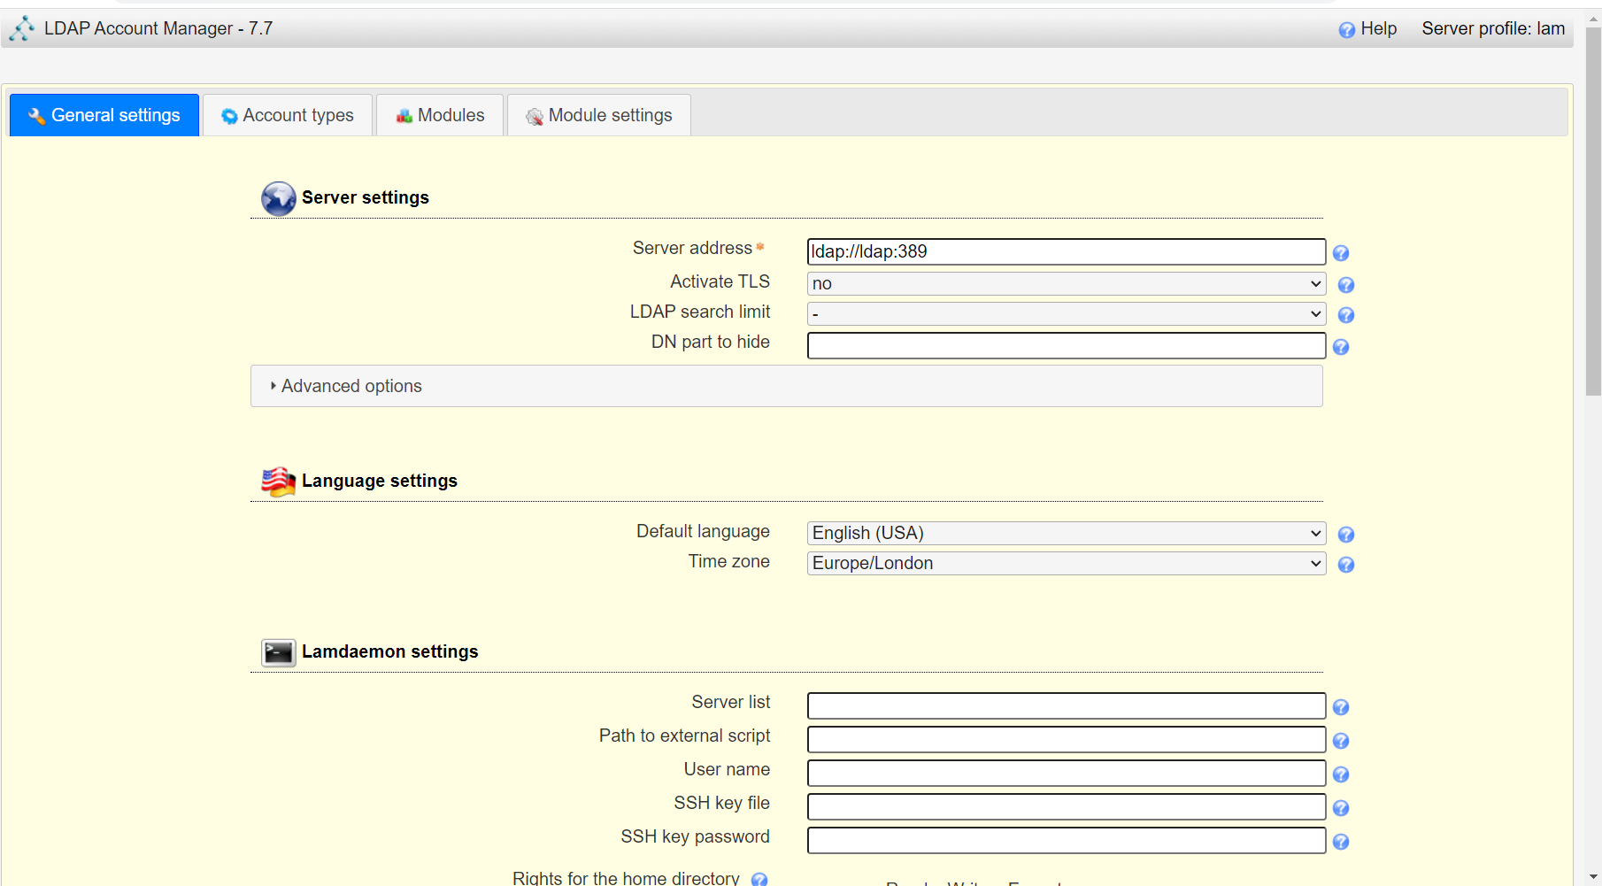Viewport: 1602px width, 886px height.
Task: Click the 'Lamdaemon settings' heading
Action: [390, 651]
